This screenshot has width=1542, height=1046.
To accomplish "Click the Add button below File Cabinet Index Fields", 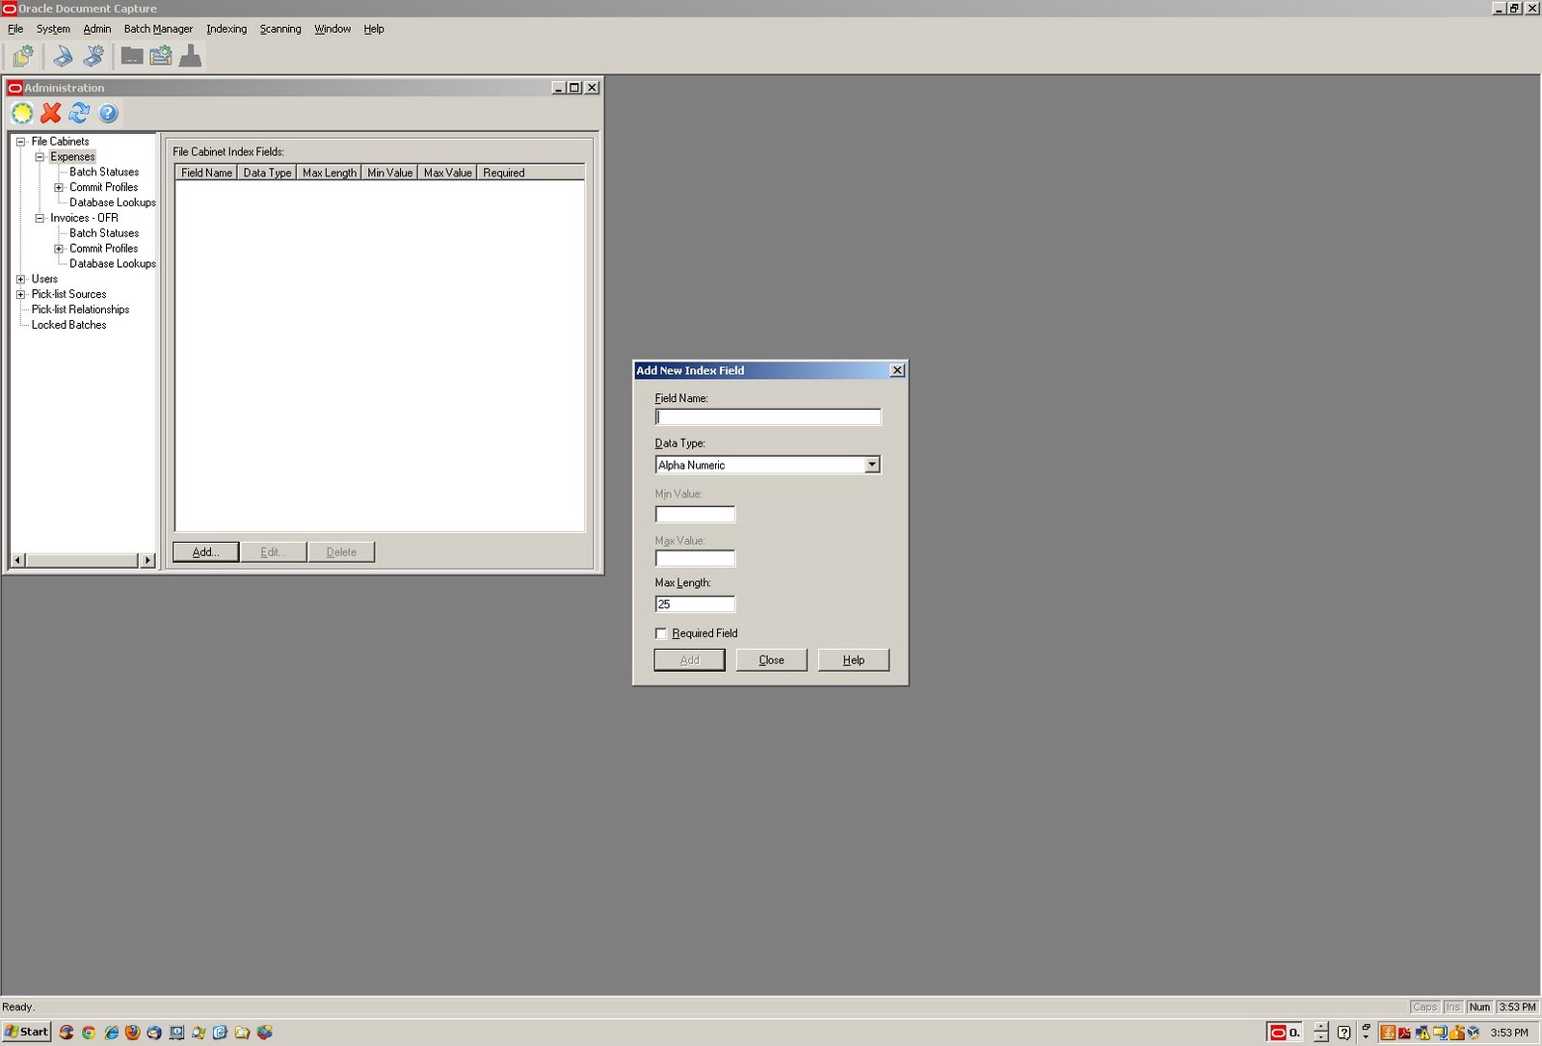I will [204, 551].
